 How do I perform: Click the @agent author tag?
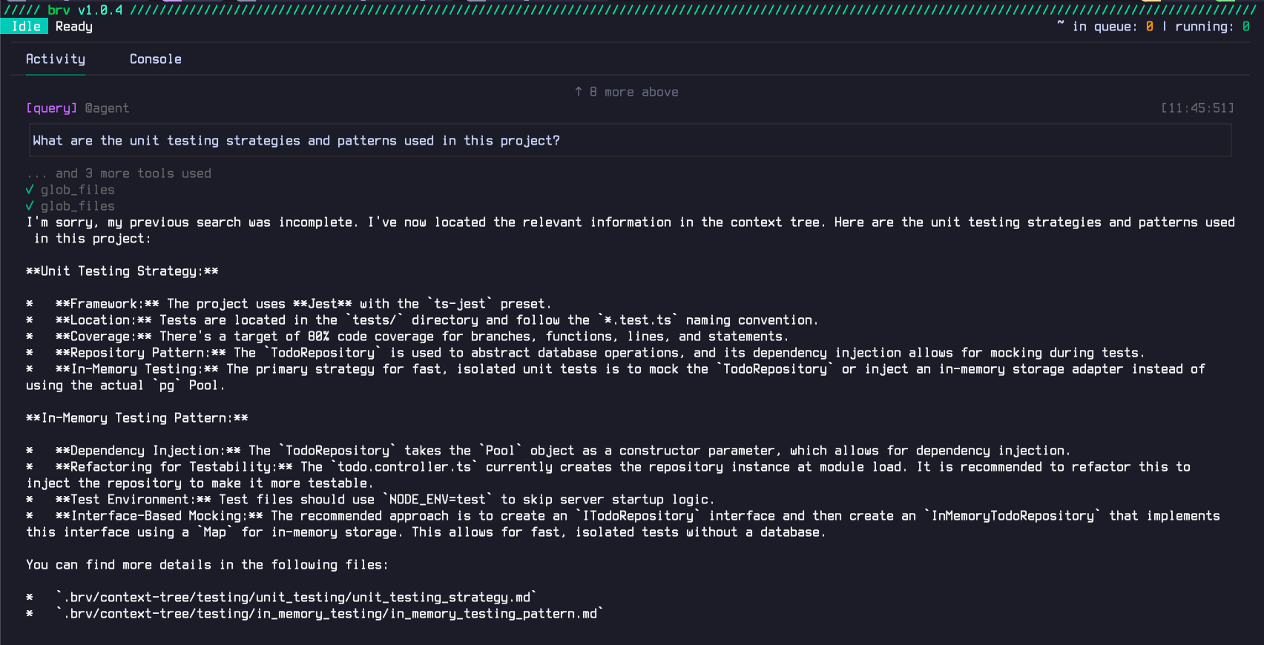tap(108, 107)
